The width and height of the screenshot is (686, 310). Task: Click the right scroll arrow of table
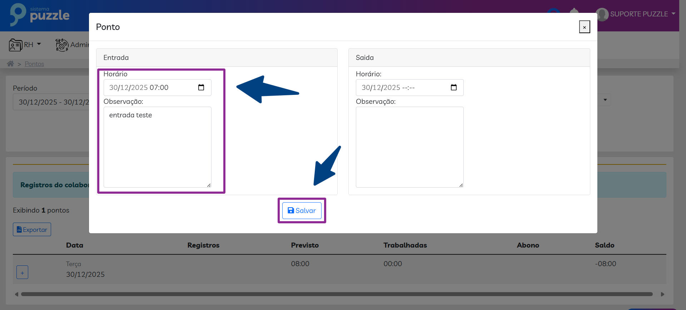coord(662,294)
